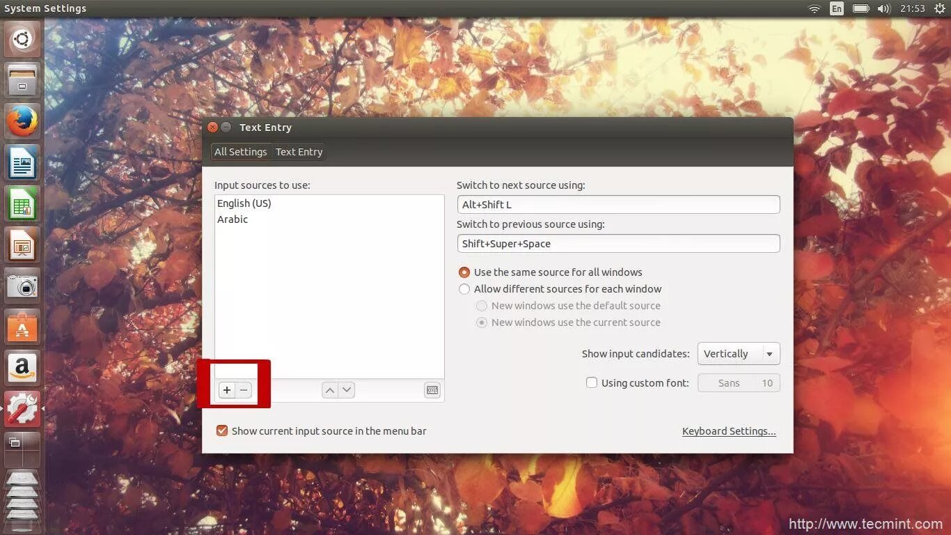This screenshot has width=951, height=535.
Task: Select Arabic input source
Action: (329, 219)
